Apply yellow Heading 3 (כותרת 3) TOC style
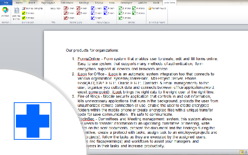The height and width of the screenshot is (155, 248). click(x=28, y=18)
